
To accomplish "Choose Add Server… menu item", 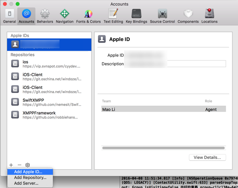I will pyautogui.click(x=30, y=183).
